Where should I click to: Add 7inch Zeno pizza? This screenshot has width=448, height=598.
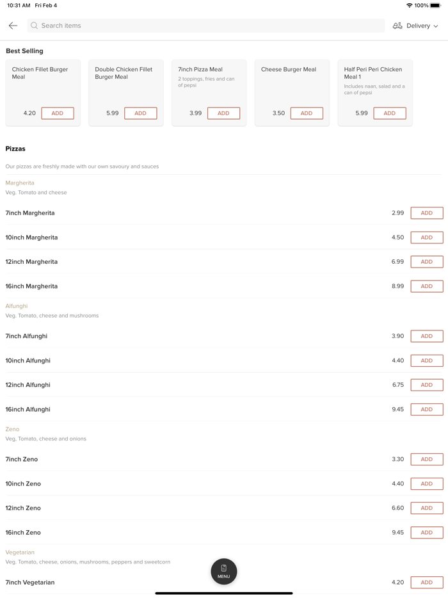(x=427, y=459)
